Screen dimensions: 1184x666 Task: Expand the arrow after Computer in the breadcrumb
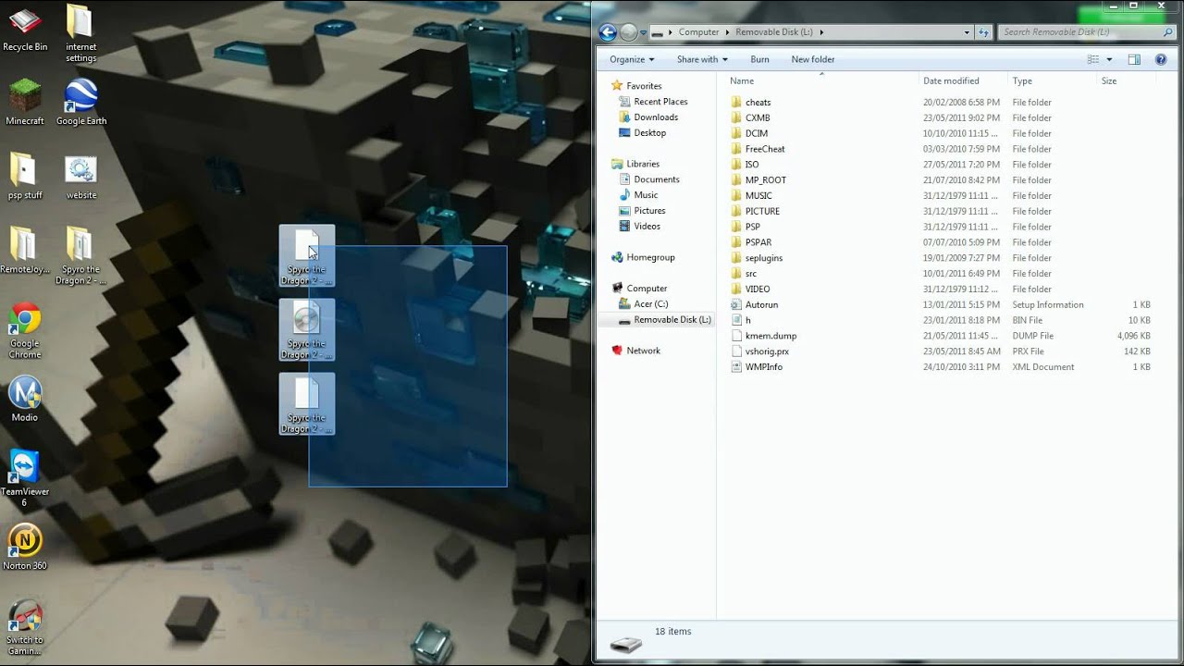point(728,32)
